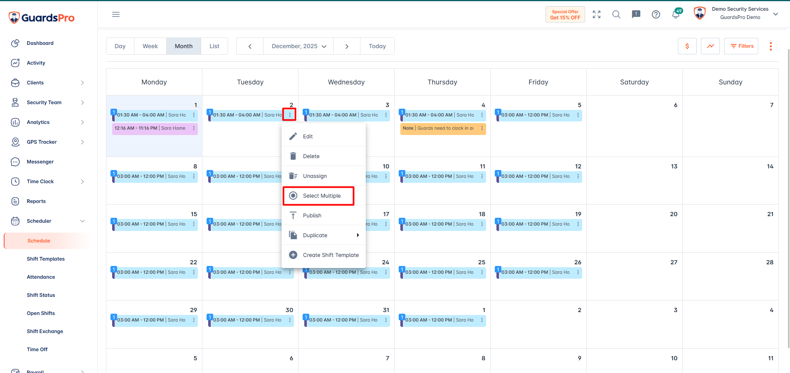Viewport: 790px width, 373px height.
Task: Open Activity page in sidebar
Action: (36, 63)
